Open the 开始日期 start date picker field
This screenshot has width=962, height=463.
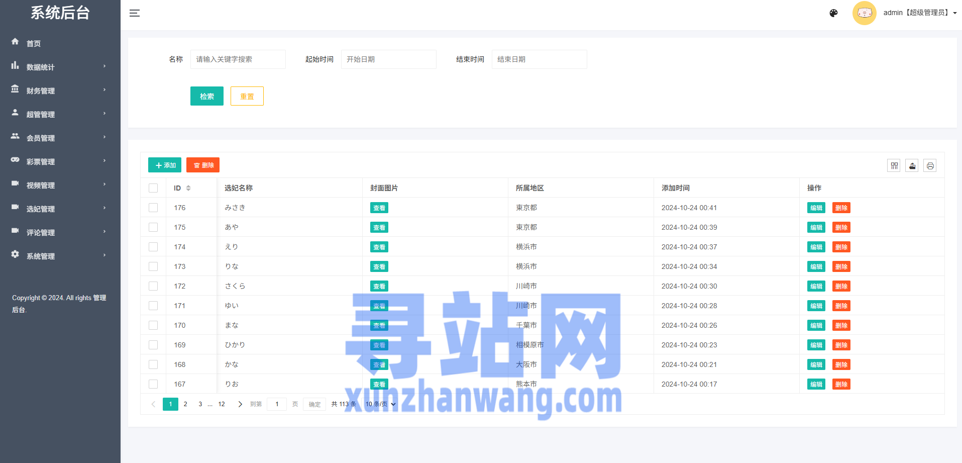click(388, 59)
